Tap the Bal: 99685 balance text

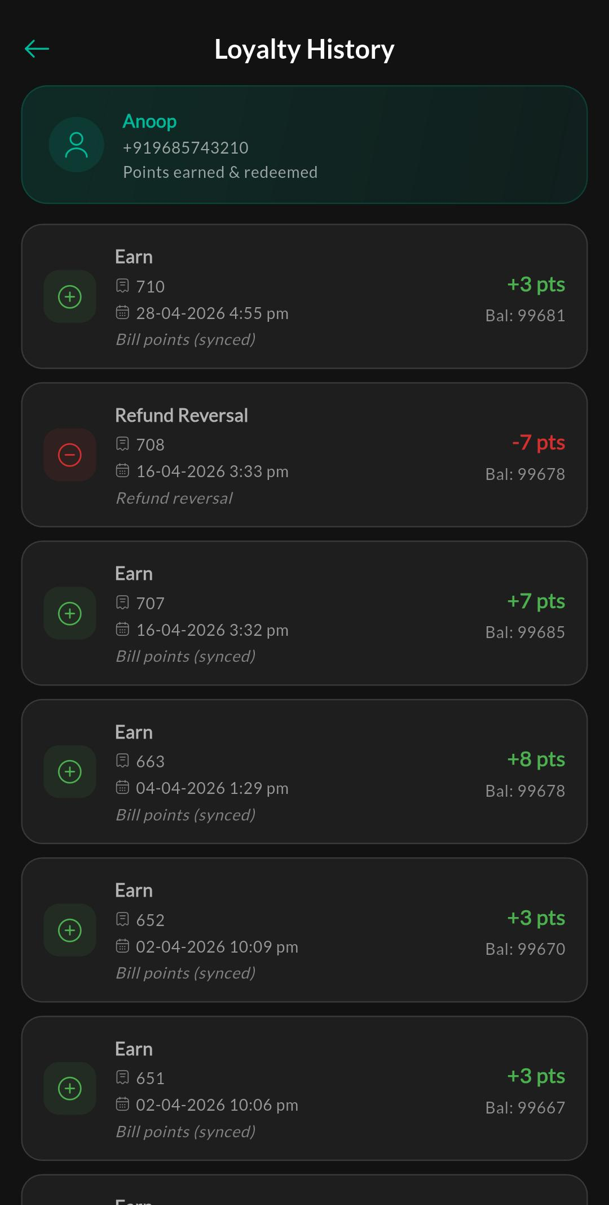tap(525, 632)
